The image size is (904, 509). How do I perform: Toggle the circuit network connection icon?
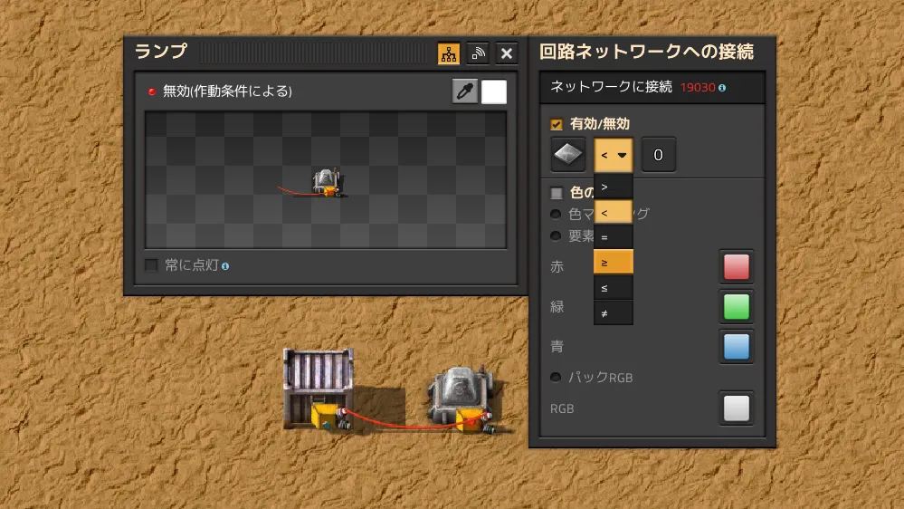[x=449, y=53]
